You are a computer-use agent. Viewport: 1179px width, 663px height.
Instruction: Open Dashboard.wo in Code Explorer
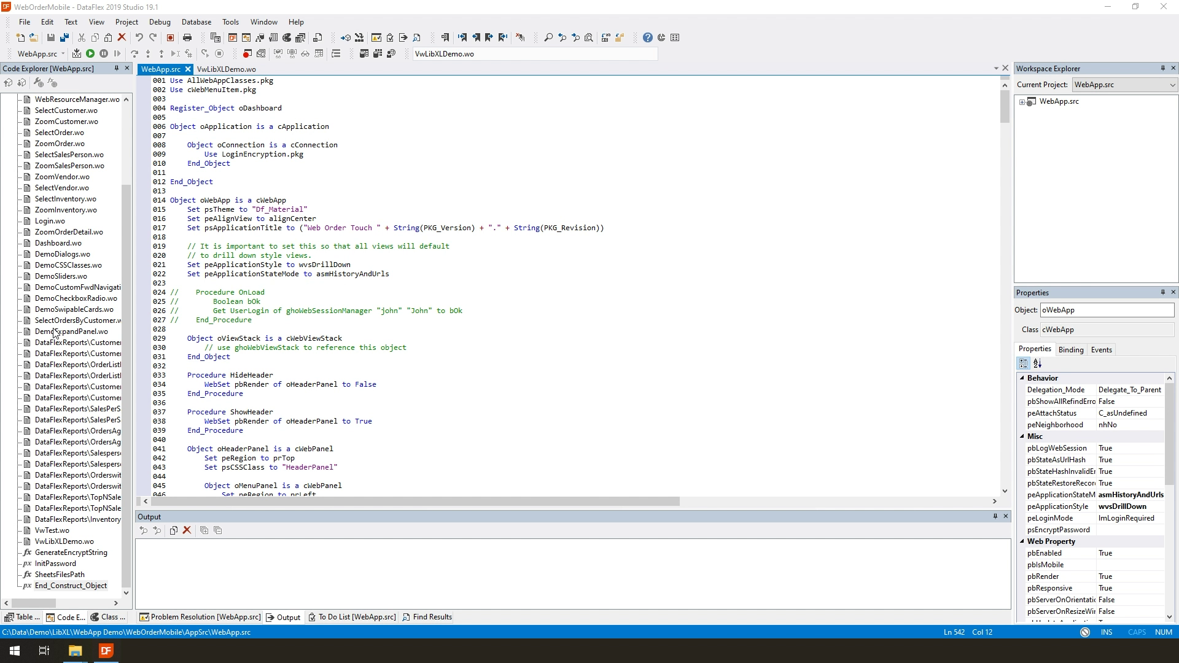(x=58, y=243)
